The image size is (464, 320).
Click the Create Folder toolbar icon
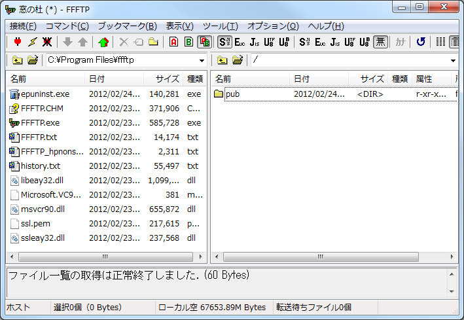(153, 42)
